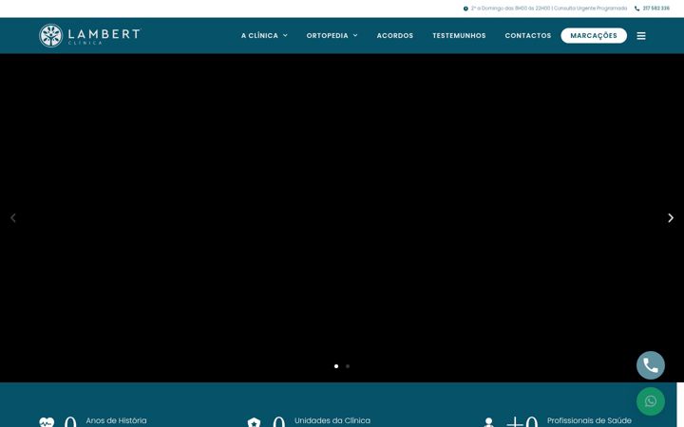Click the heartbeat icon near Anos de História
Viewport: 684px width, 427px height.
[47, 422]
